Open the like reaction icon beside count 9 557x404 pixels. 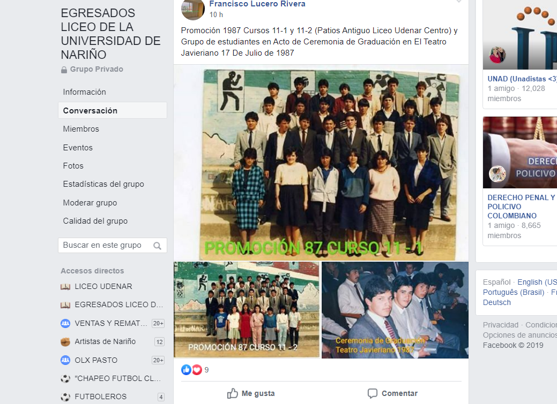186,370
